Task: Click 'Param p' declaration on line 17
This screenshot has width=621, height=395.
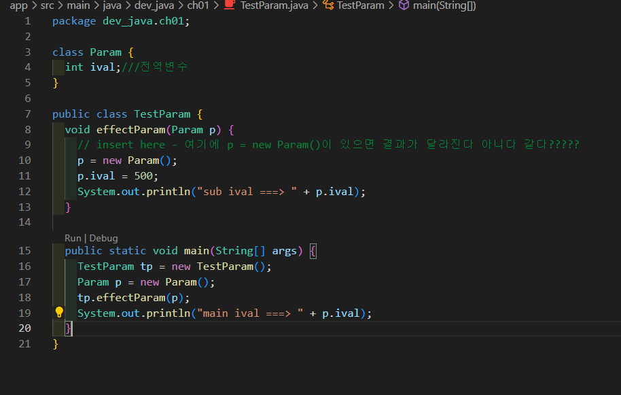Action: 99,282
